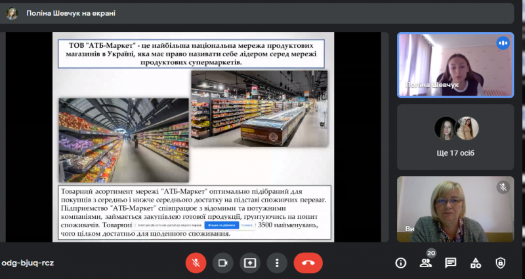Click the '20' participant count badge
The width and height of the screenshot is (525, 279).
tap(431, 253)
